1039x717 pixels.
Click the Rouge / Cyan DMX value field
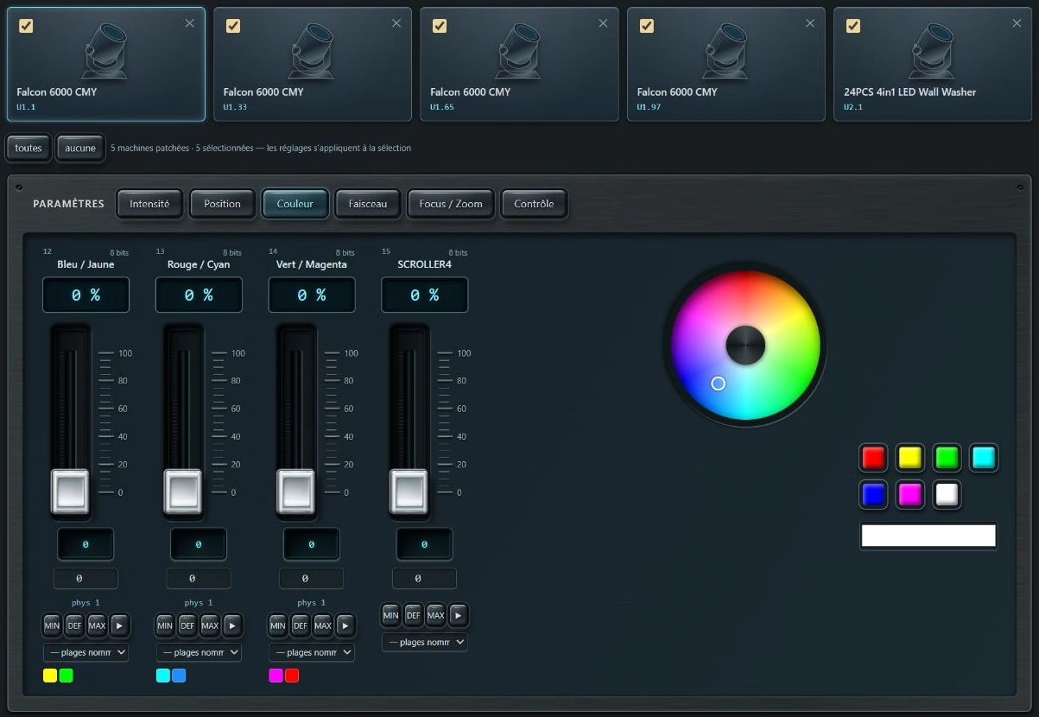tap(199, 545)
